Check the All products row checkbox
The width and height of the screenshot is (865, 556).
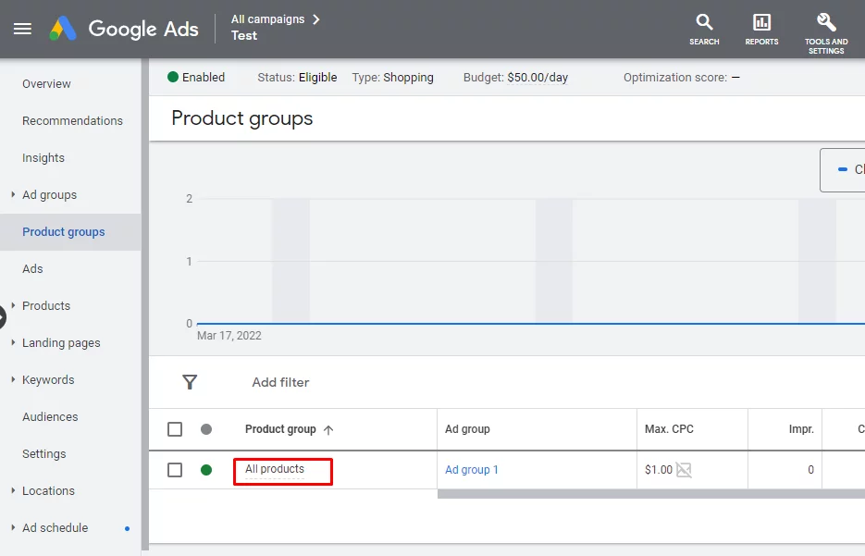(x=175, y=470)
